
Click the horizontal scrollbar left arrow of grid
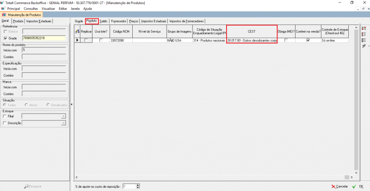77,176
